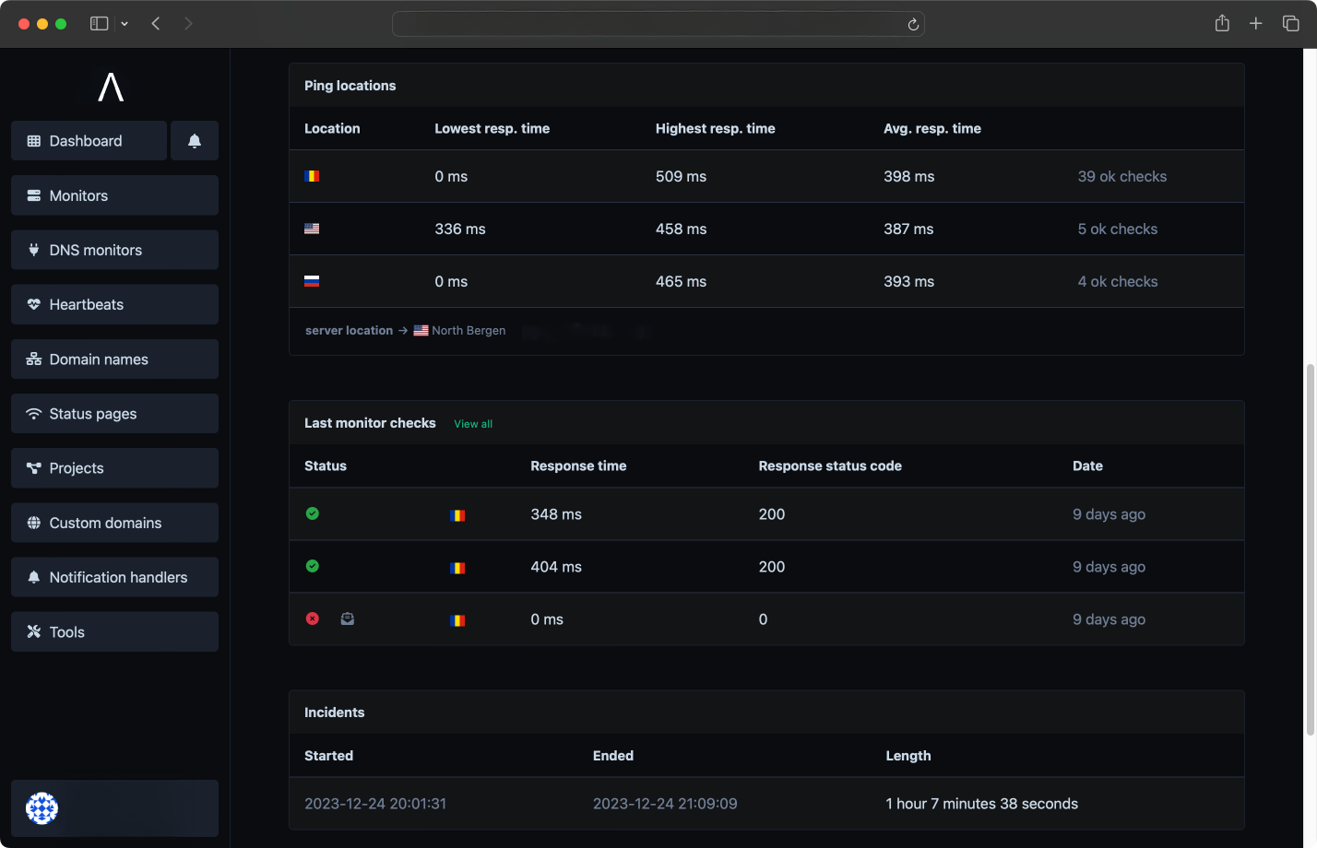Click the browser share icon
The image size is (1317, 848).
tap(1222, 24)
